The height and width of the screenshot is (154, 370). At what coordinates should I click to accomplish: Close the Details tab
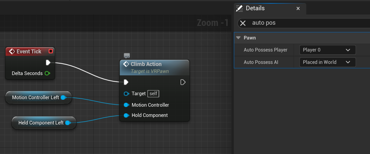298,8
